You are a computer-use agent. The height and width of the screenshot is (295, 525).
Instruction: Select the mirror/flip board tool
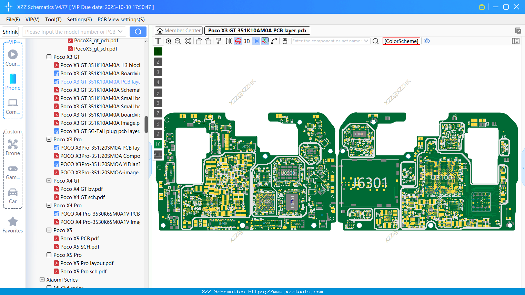[x=230, y=41]
